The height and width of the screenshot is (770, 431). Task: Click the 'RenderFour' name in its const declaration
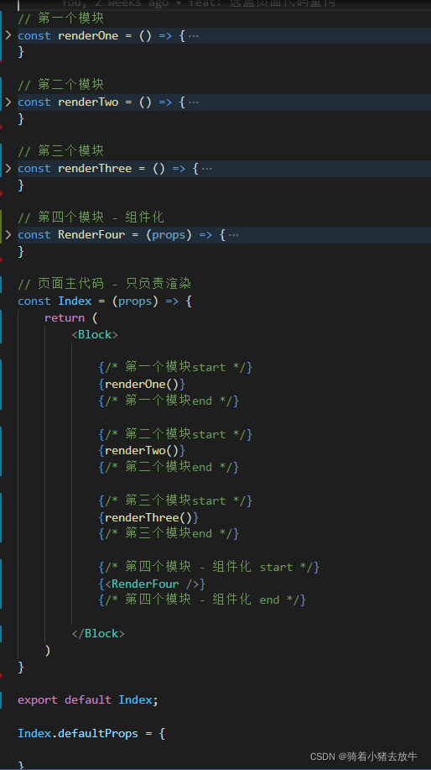pos(91,235)
